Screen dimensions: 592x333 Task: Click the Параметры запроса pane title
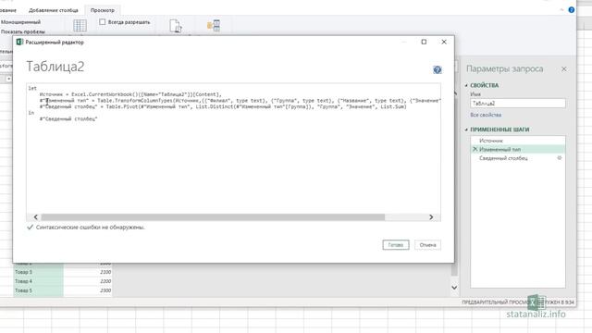click(x=504, y=68)
